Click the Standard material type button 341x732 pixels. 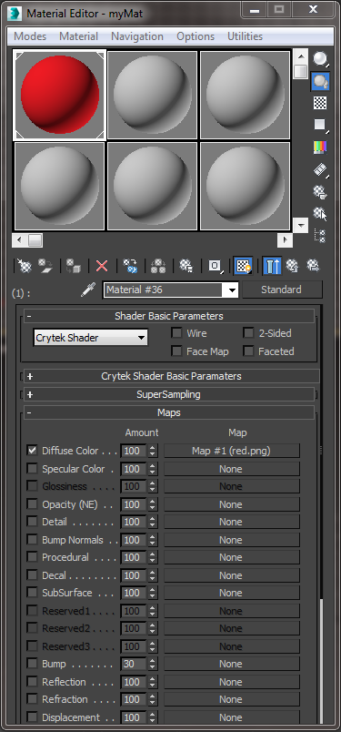281,290
